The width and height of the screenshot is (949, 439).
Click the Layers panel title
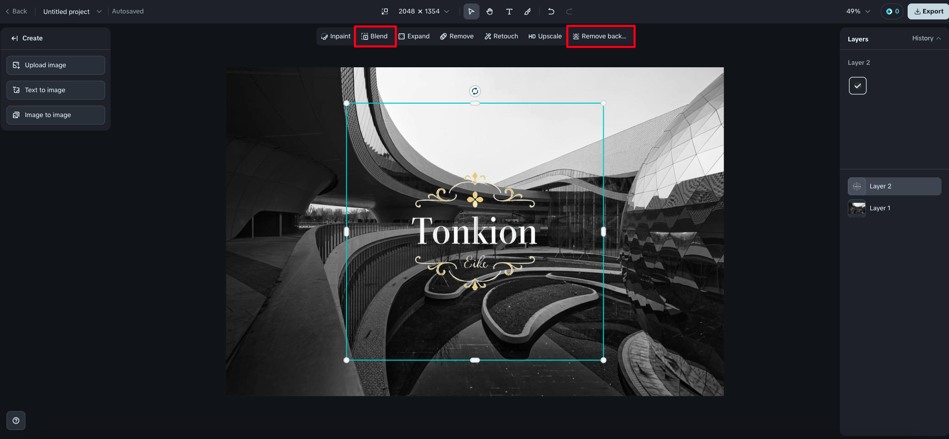(x=858, y=39)
